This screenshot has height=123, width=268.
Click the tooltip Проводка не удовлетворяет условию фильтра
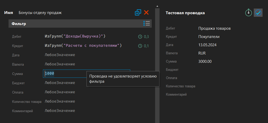click(123, 79)
